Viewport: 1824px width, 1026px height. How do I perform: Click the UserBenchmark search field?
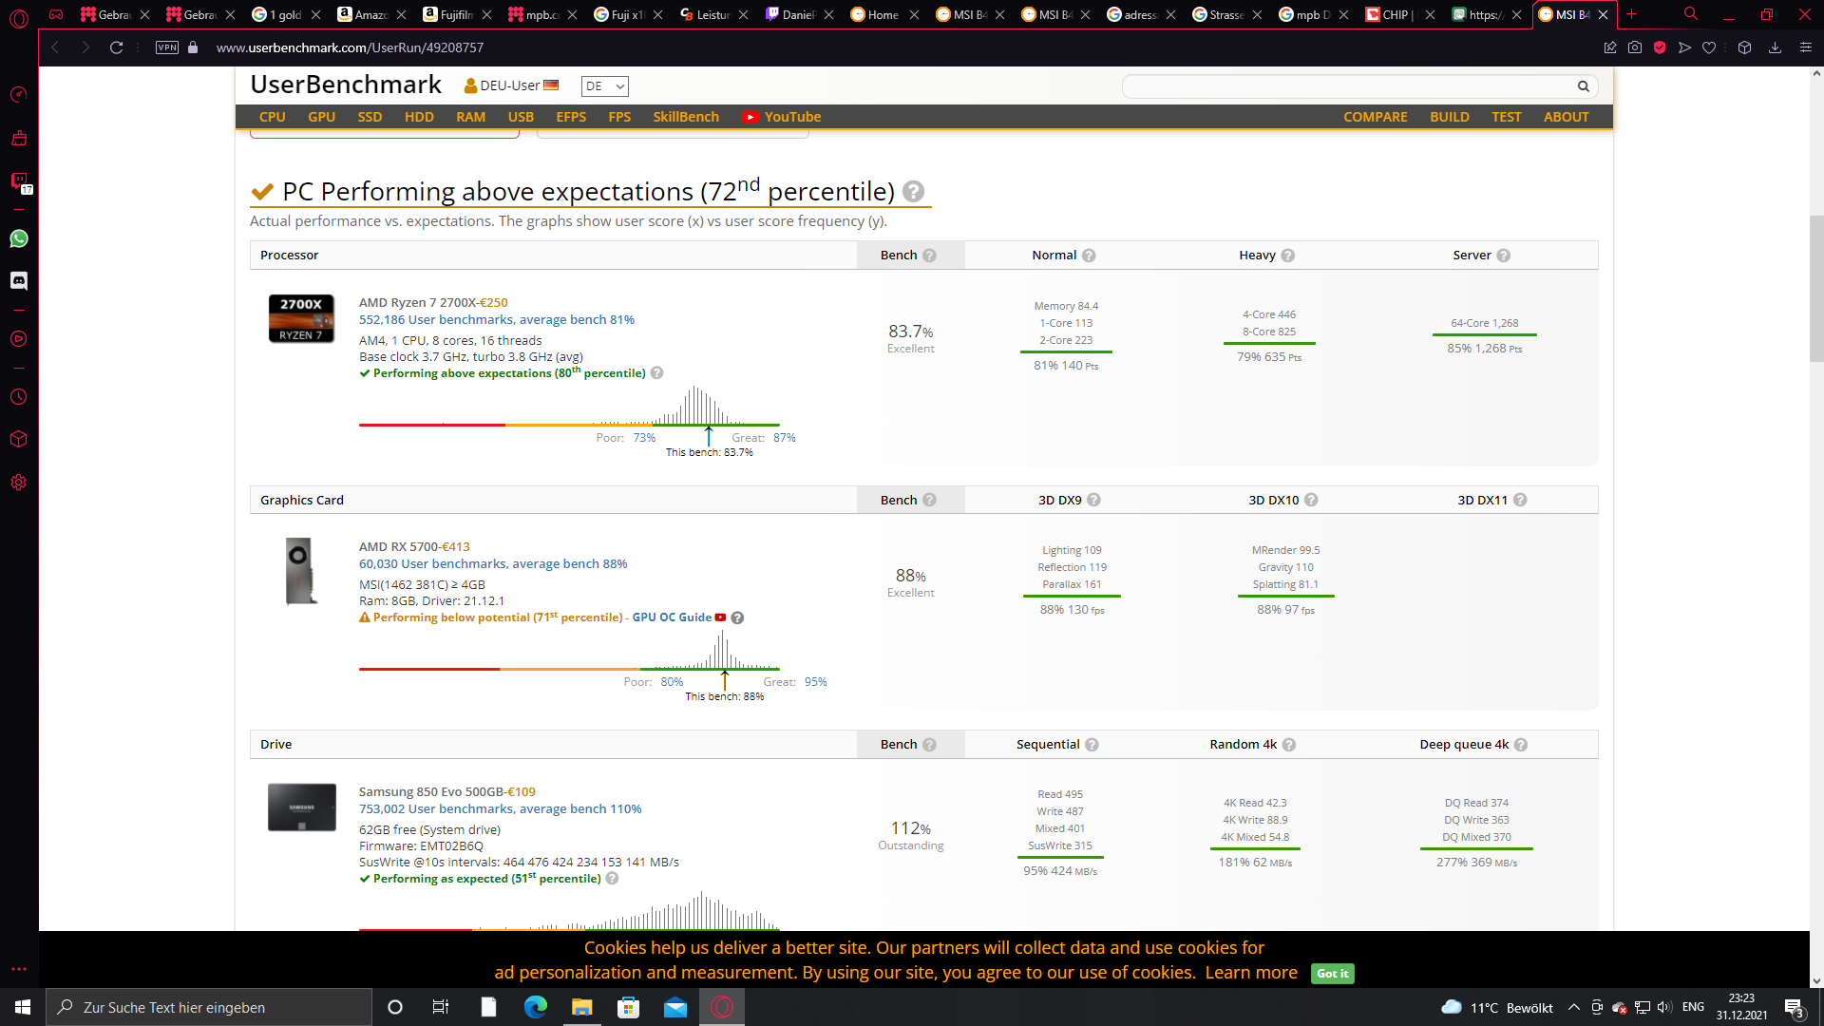(x=1349, y=86)
